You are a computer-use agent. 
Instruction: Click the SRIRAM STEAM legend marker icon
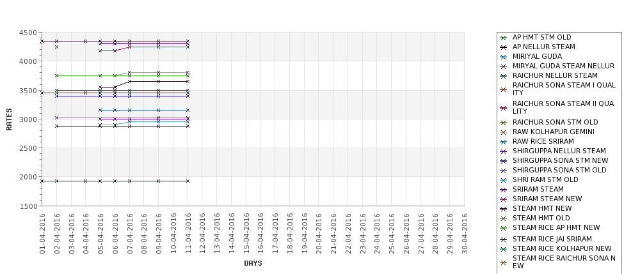(x=504, y=190)
